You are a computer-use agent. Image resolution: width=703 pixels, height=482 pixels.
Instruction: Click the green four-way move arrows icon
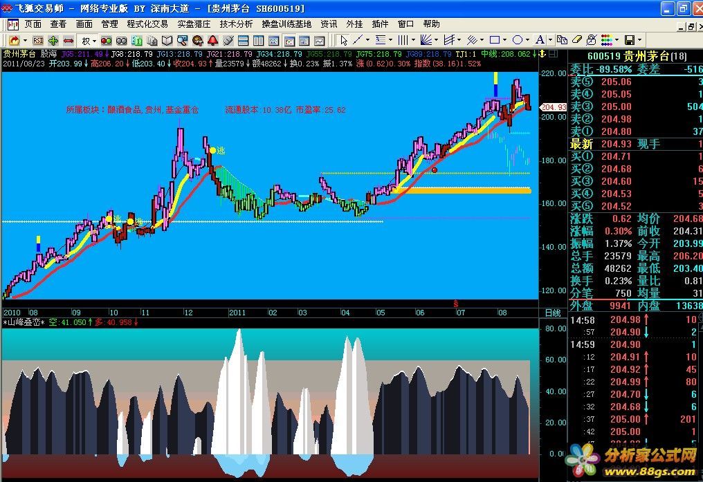pyautogui.click(x=53, y=40)
